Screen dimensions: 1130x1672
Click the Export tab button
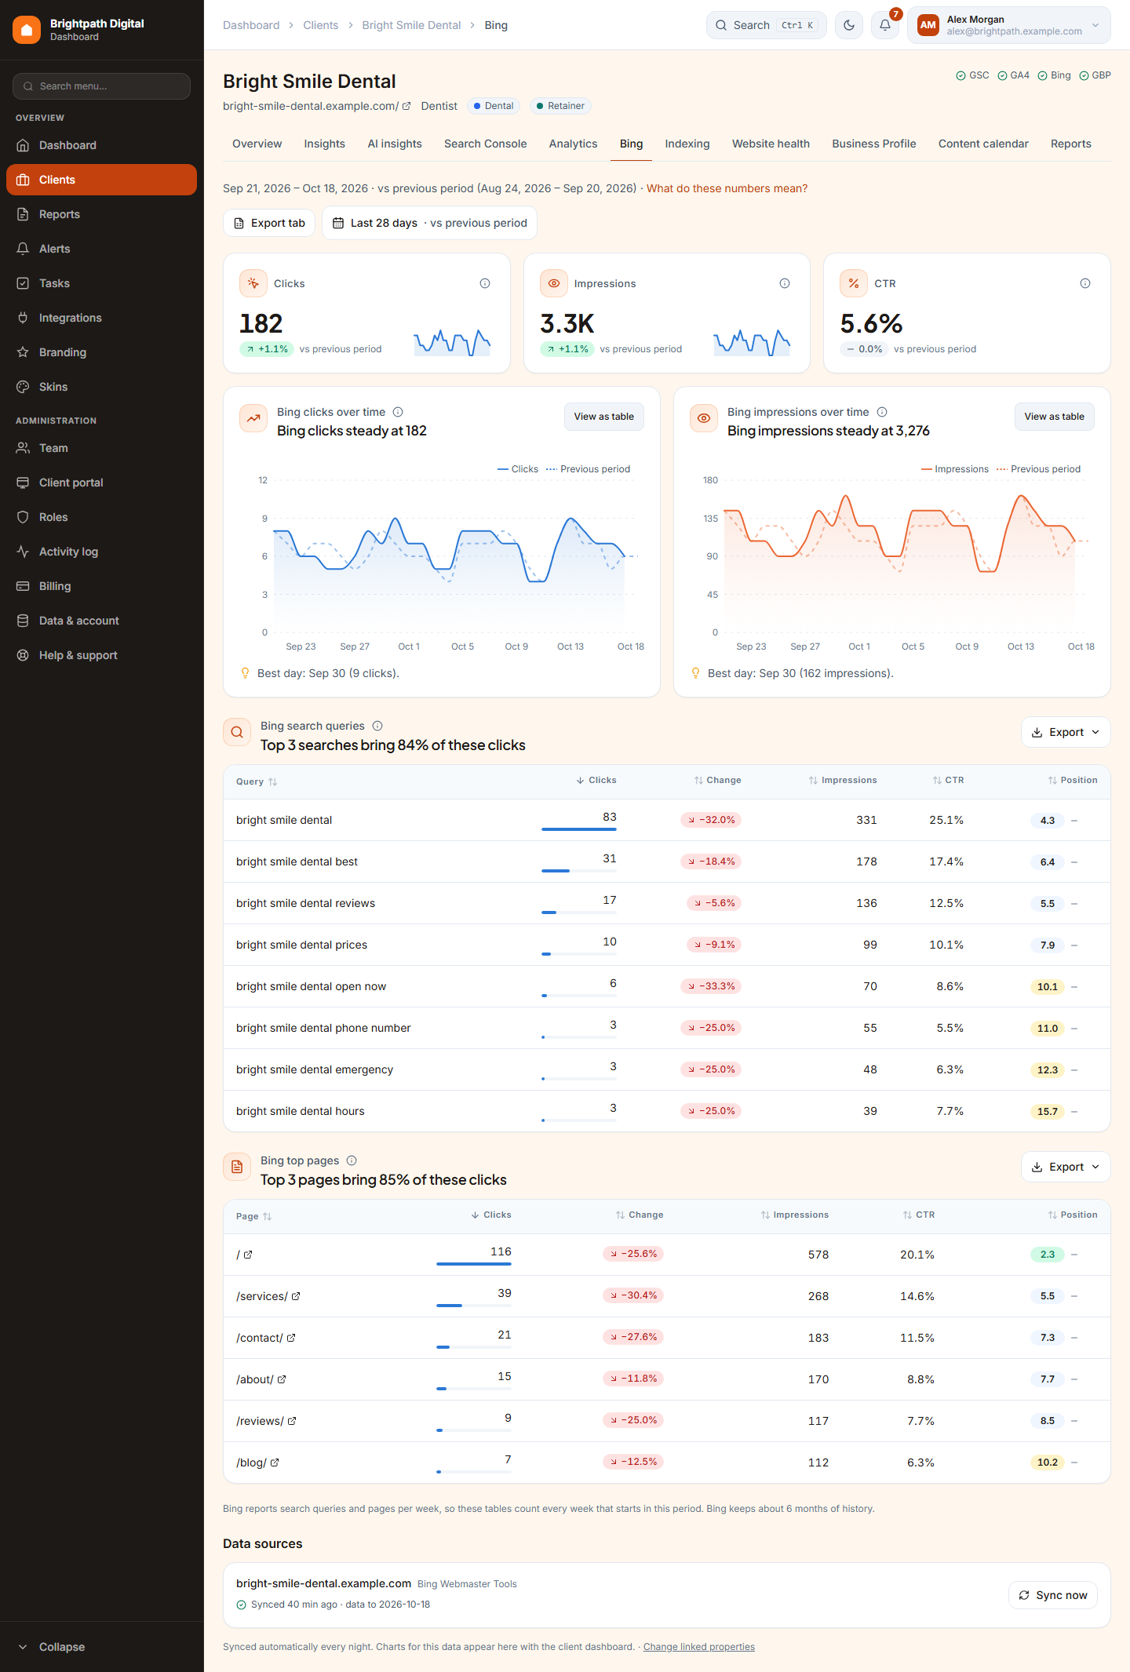pos(269,223)
